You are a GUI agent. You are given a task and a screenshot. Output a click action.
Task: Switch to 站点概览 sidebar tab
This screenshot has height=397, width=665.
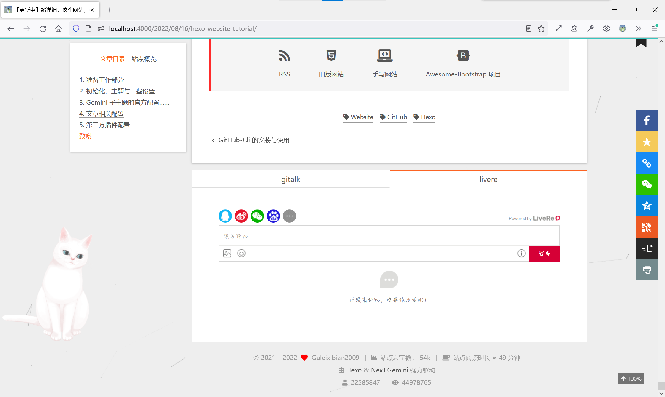pyautogui.click(x=144, y=59)
